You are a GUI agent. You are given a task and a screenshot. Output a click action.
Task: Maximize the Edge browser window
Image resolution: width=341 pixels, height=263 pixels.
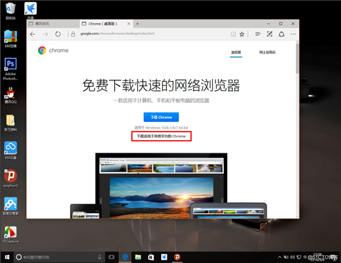(281, 24)
